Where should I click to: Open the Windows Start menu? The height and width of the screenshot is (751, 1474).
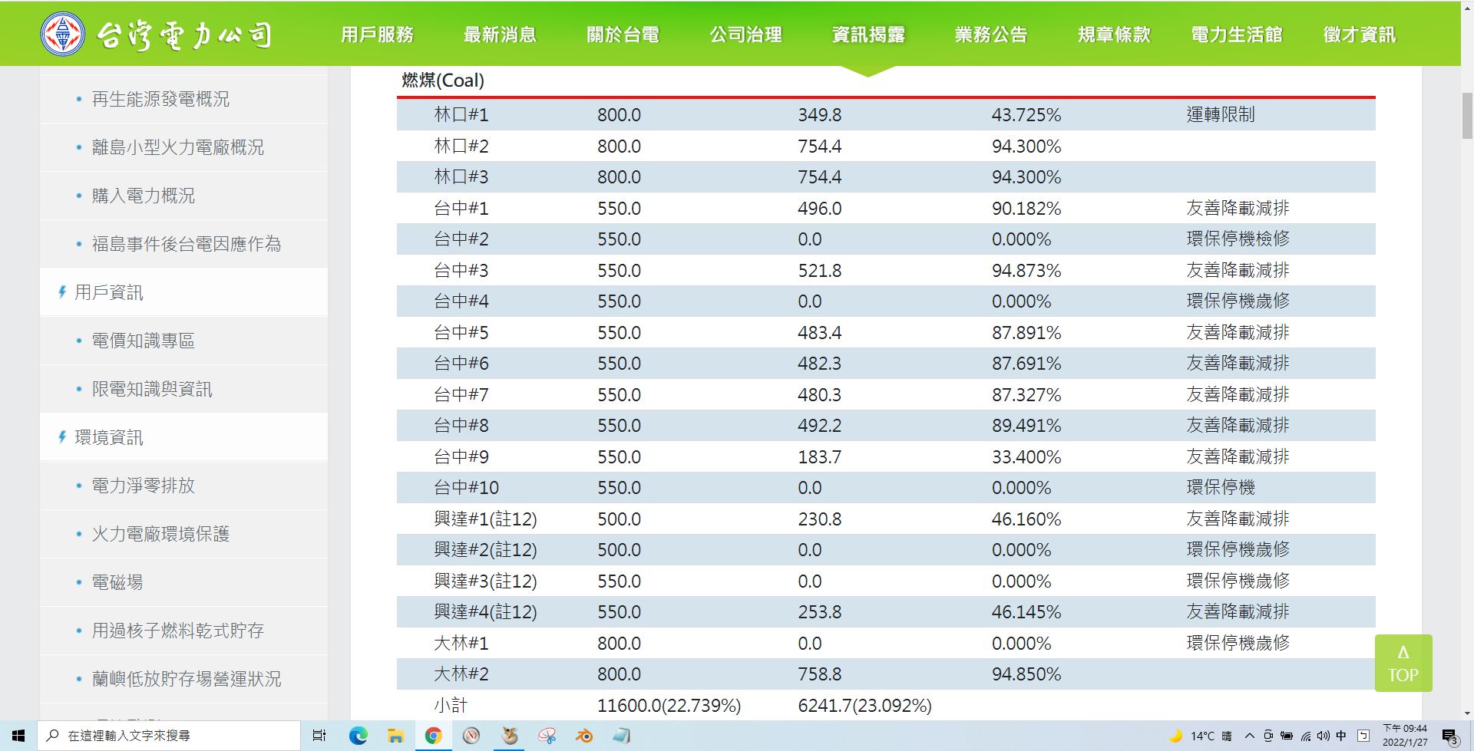click(x=18, y=736)
